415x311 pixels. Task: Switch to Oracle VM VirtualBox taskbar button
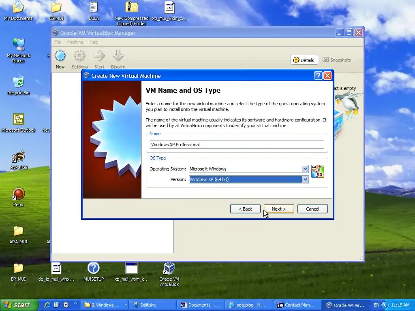pos(346,305)
